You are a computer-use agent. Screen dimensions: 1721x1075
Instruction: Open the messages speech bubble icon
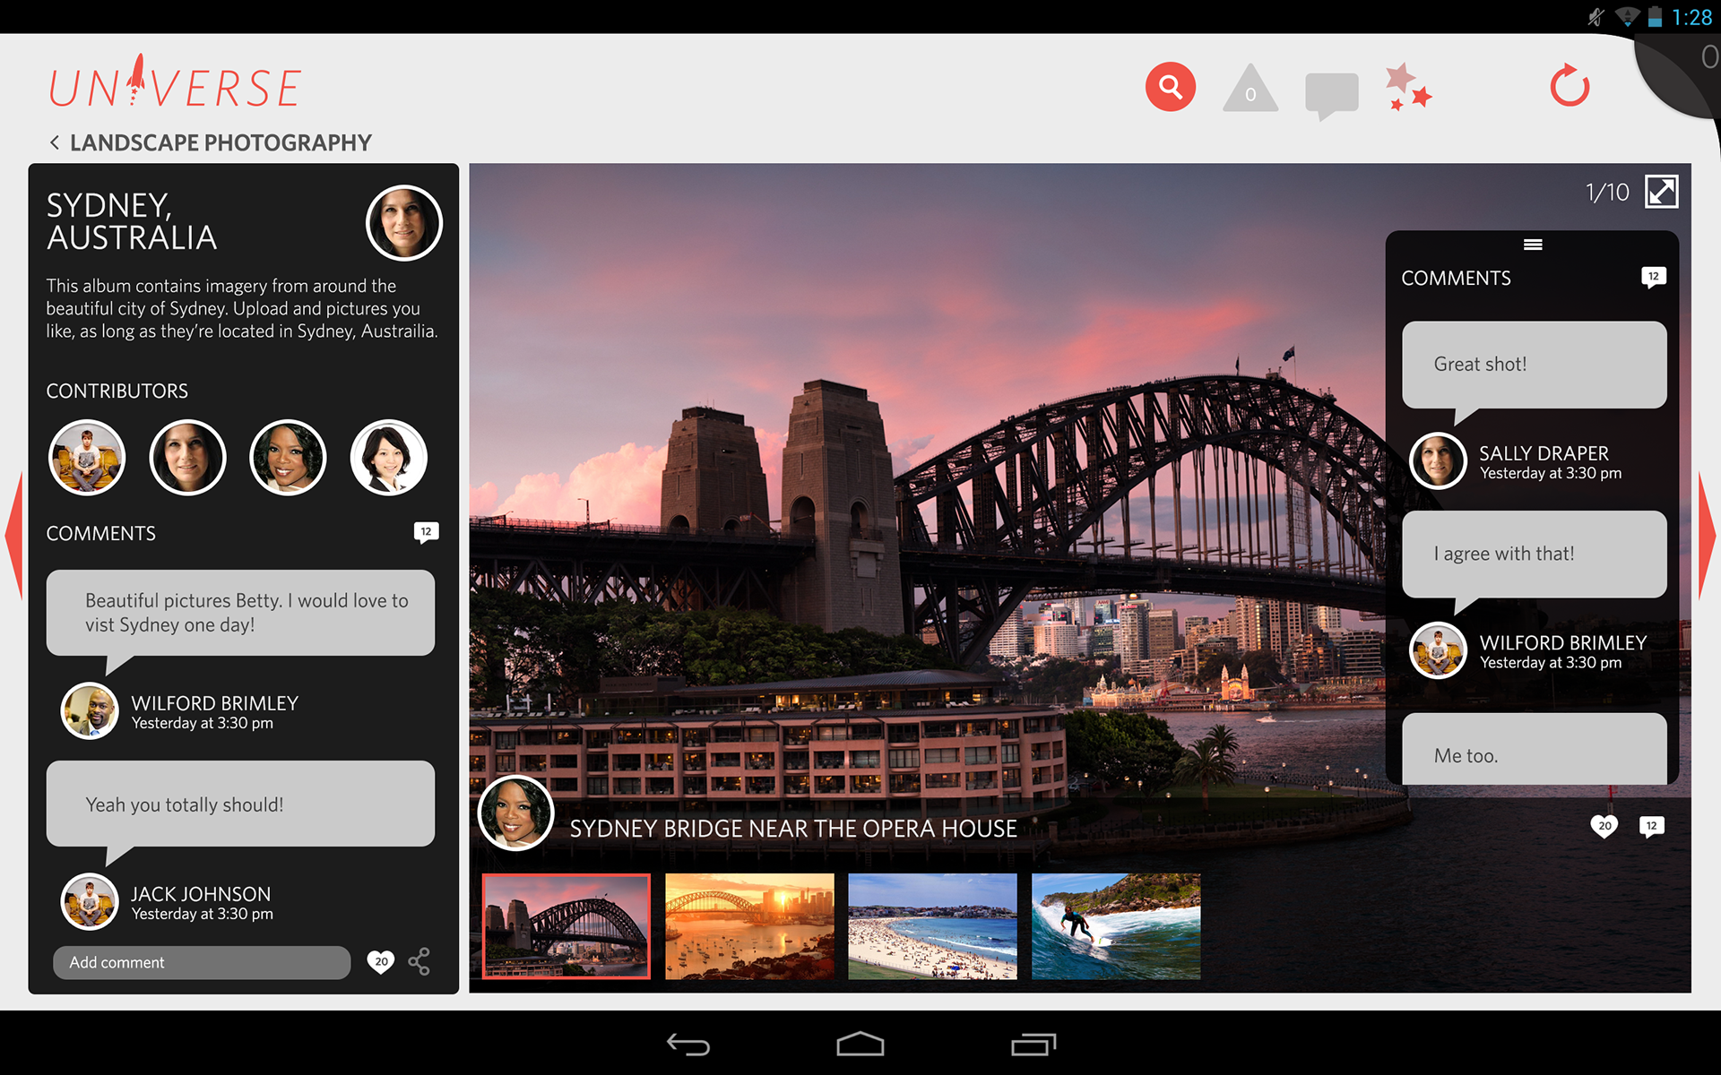click(1331, 93)
